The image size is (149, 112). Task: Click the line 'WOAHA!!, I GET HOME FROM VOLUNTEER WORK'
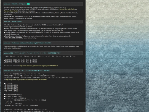click(x=35, y=7)
